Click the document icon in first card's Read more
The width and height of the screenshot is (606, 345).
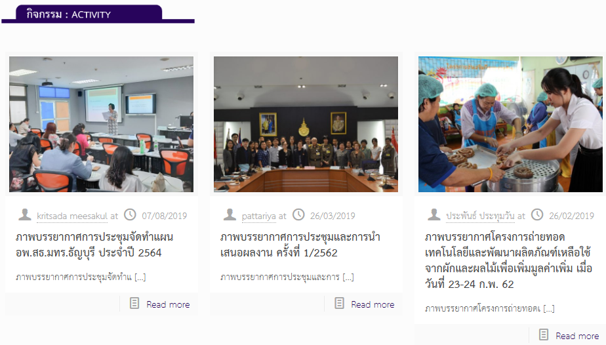tap(134, 303)
